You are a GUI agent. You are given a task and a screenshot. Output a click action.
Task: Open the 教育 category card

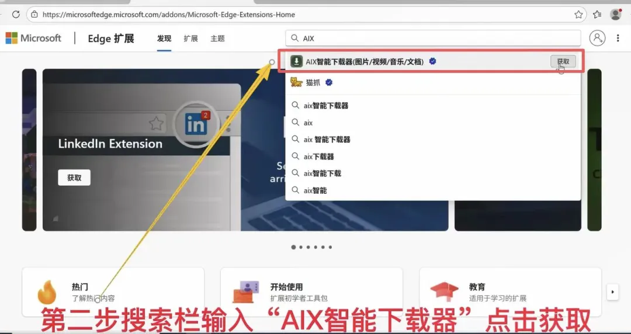510,292
